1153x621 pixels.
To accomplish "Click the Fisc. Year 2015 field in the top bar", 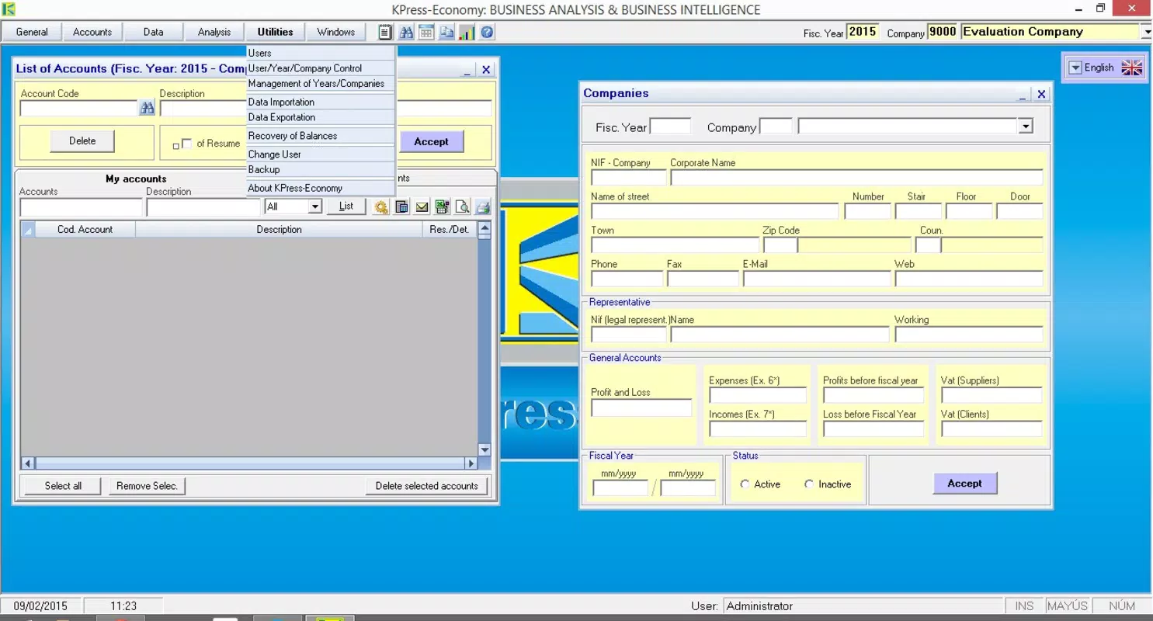I will pos(862,32).
